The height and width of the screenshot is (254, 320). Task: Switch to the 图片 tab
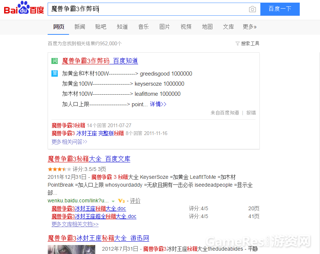164,27
